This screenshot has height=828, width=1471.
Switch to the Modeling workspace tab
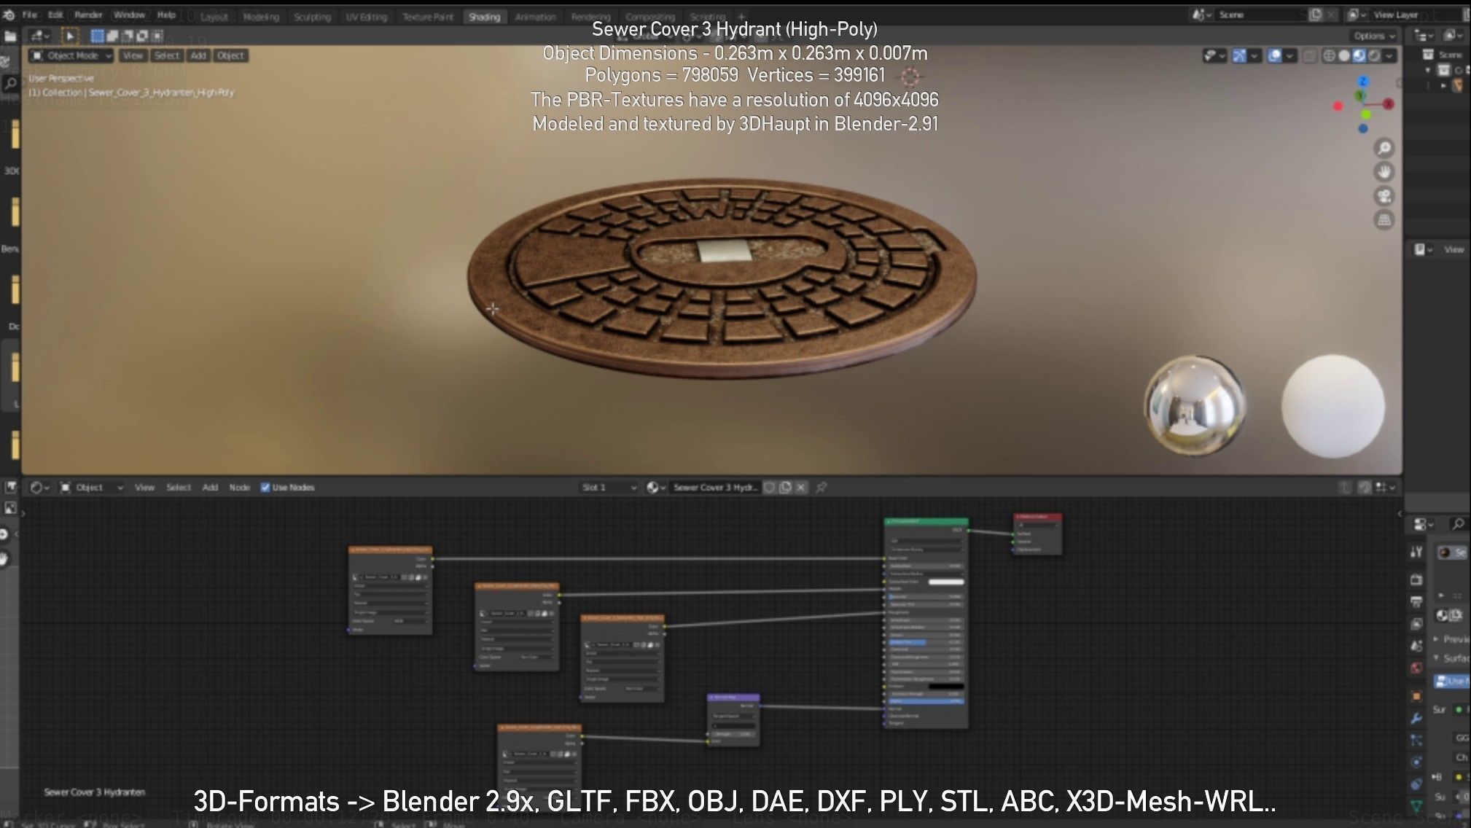pyautogui.click(x=261, y=17)
